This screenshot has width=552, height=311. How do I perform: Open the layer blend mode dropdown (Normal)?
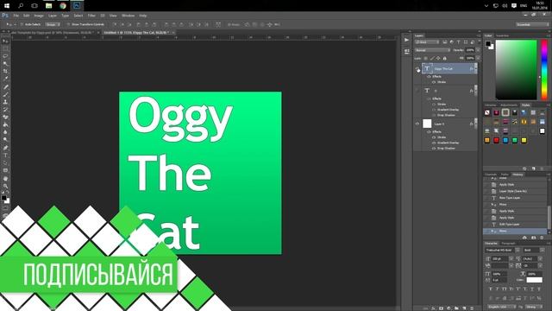pyautogui.click(x=432, y=50)
